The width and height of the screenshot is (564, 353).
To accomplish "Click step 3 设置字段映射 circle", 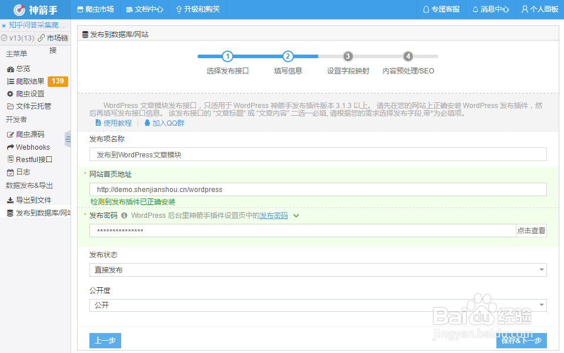I will (x=348, y=56).
